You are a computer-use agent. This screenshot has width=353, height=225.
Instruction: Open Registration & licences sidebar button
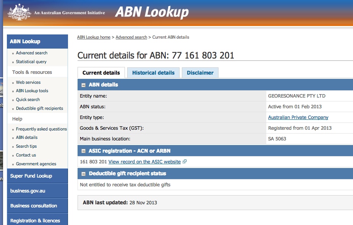37,220
